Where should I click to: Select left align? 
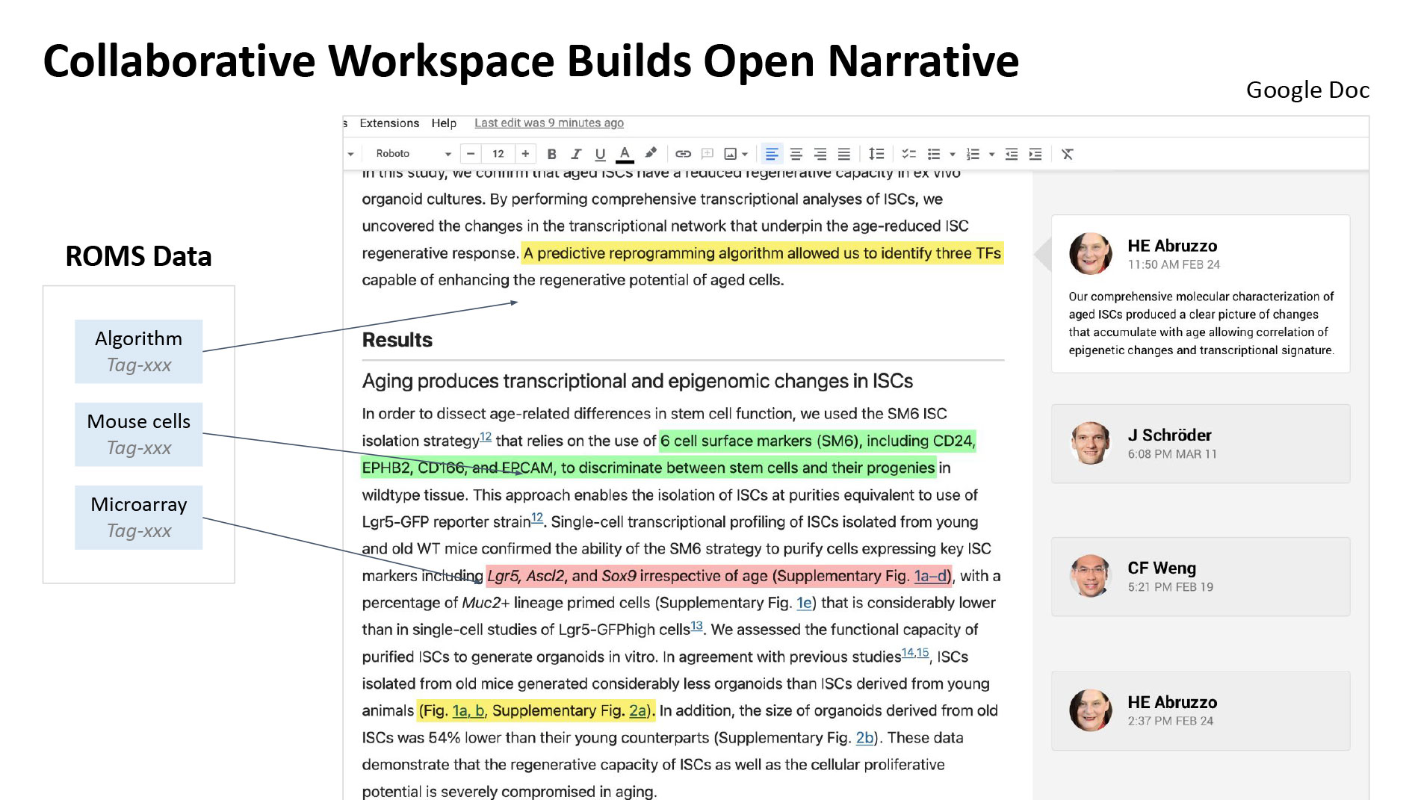coord(772,154)
